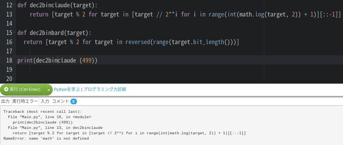Click line number 13 in the gutter
The image size is (343, 145).
click(x=9, y=15)
